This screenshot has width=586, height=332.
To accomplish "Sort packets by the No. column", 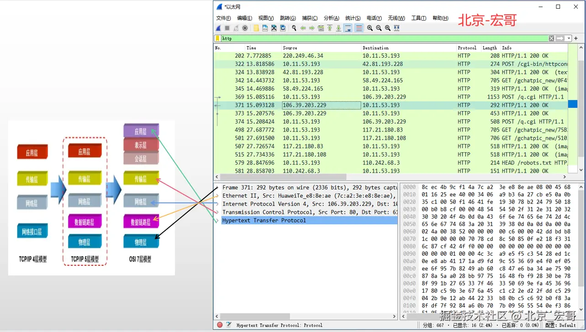I will point(229,47).
